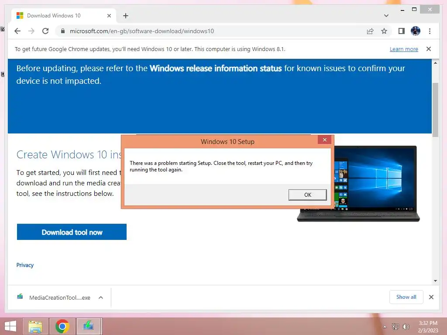Image resolution: width=447 pixels, height=335 pixels.
Task: Dismiss the Chrome update info bar
Action: pos(429,49)
